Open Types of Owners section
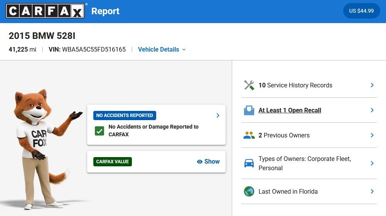The height and width of the screenshot is (216, 386). coord(309,163)
